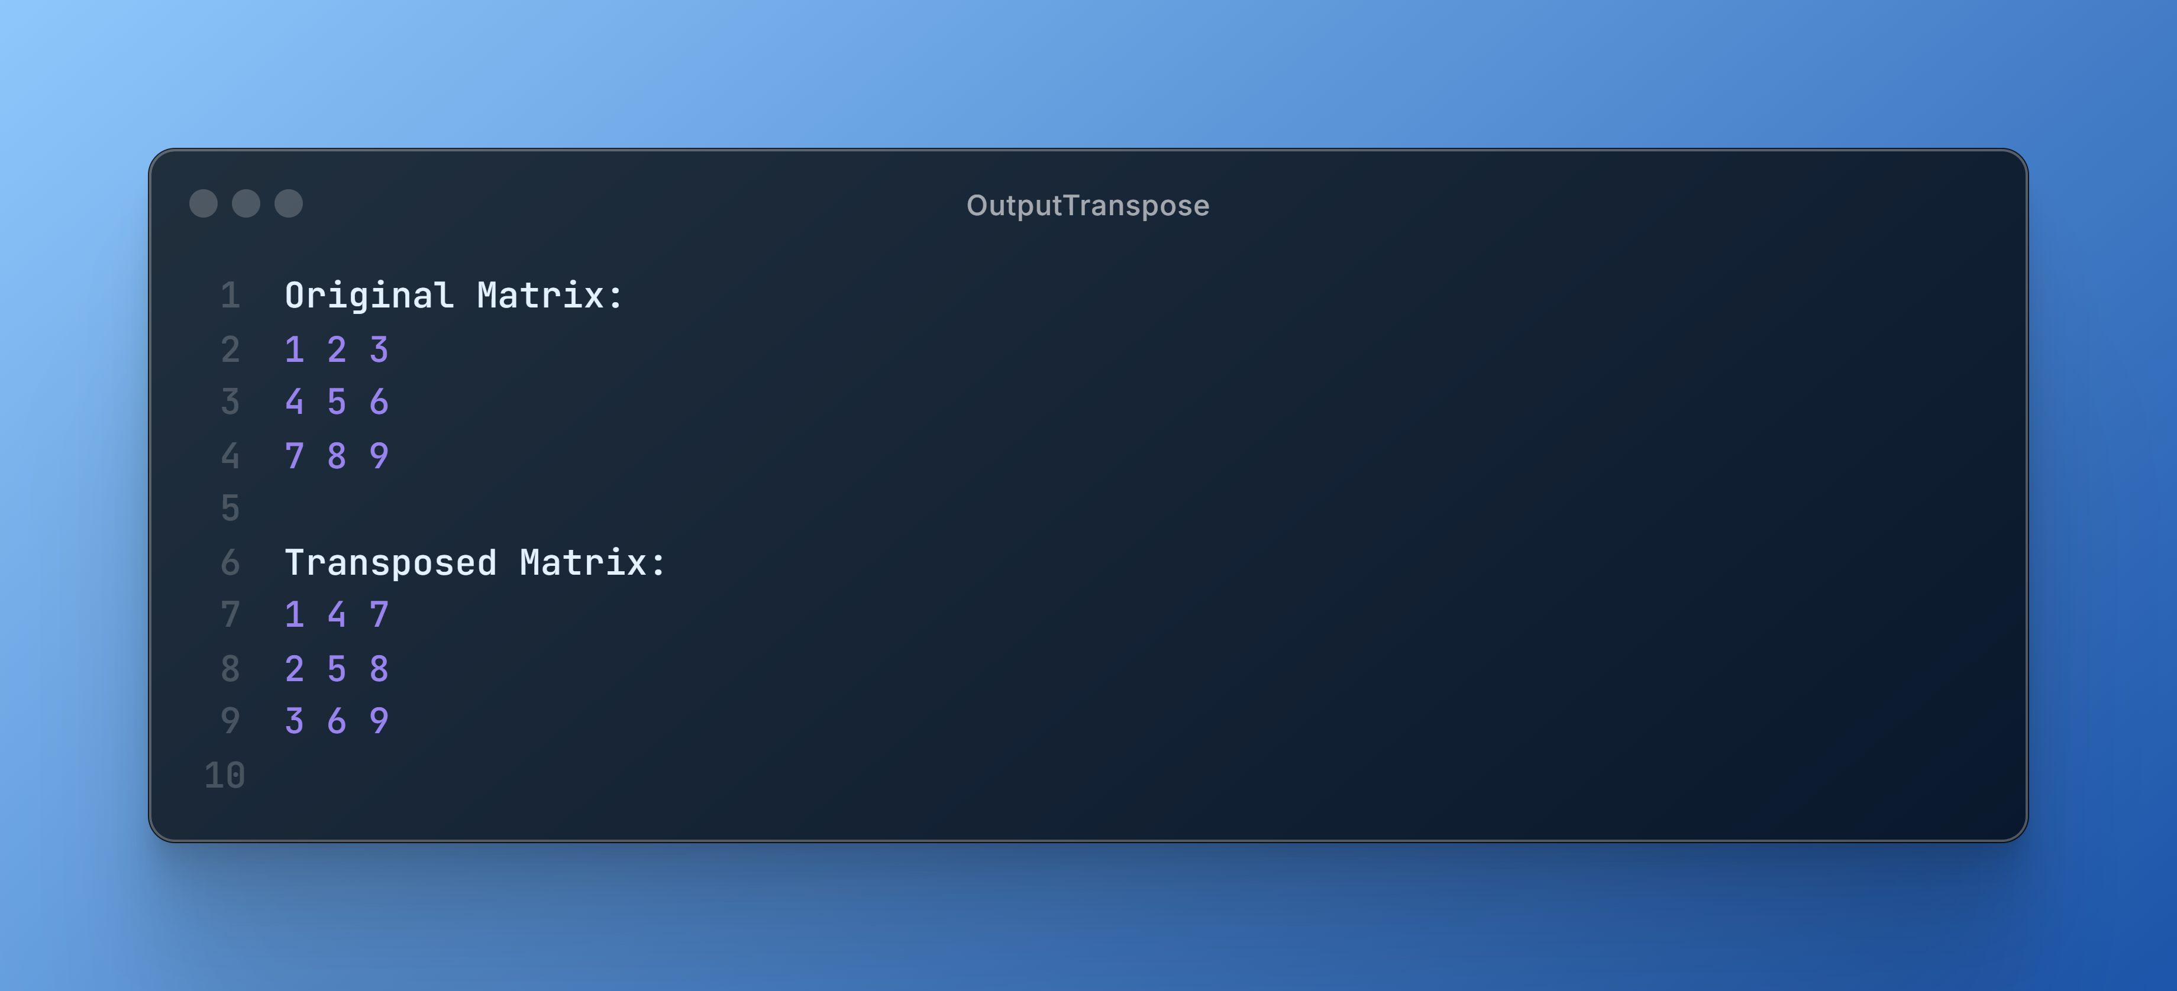2177x991 pixels.
Task: Click line number 9 in gutter
Action: click(230, 721)
